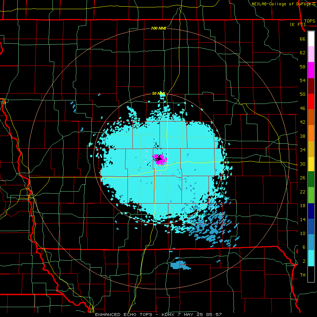Click the black TH threshold legend swatch
The image size is (317, 317).
[311, 274]
